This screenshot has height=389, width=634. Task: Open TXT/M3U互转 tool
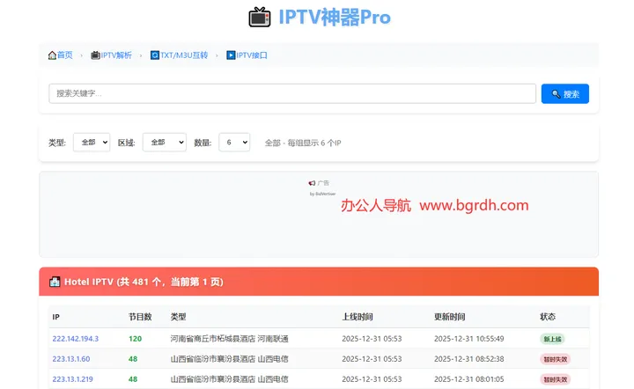(x=184, y=55)
